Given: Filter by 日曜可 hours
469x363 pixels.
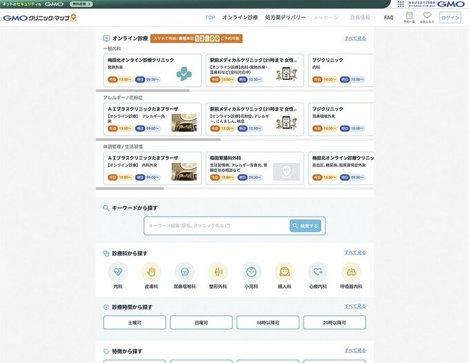Looking at the screenshot, I should click(201, 322).
